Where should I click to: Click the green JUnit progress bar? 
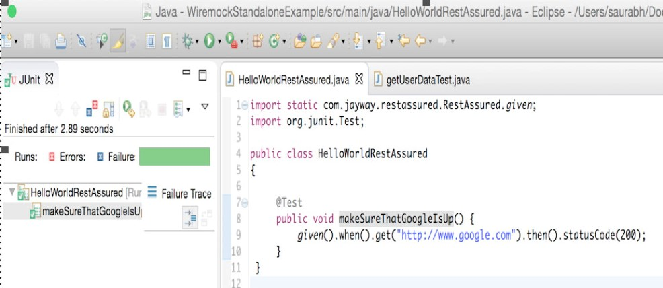point(174,157)
